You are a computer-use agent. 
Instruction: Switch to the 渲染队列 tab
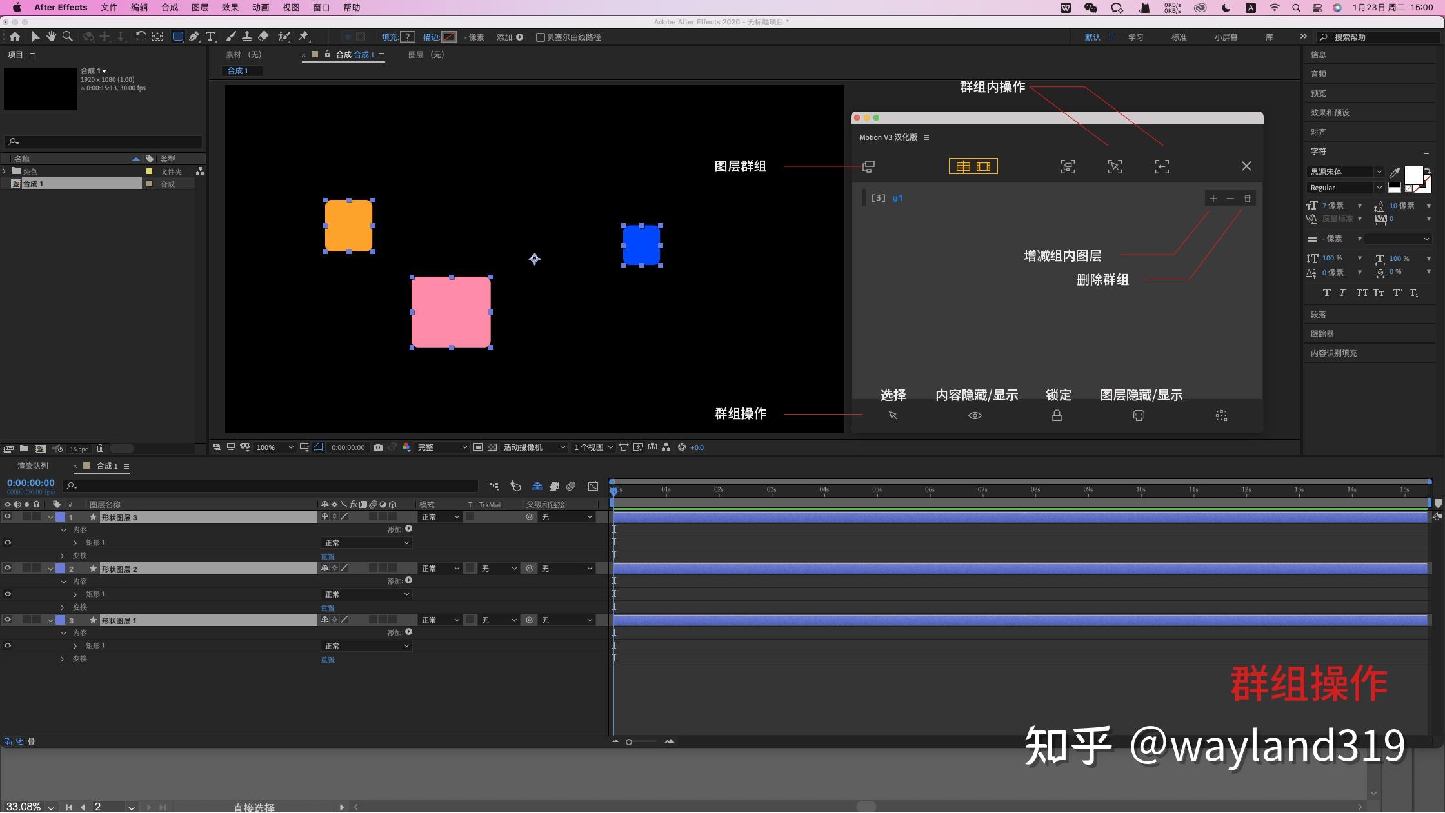pos(32,465)
